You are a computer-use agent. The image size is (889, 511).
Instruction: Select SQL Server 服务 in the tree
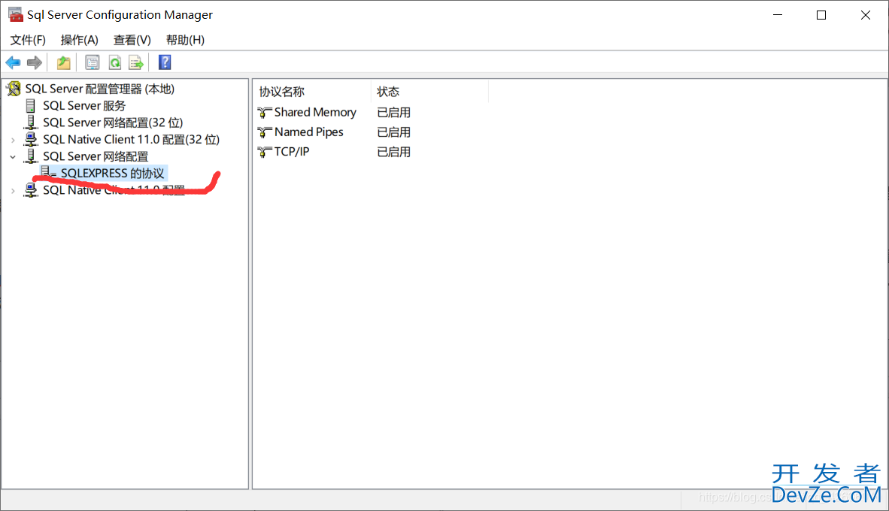84,106
